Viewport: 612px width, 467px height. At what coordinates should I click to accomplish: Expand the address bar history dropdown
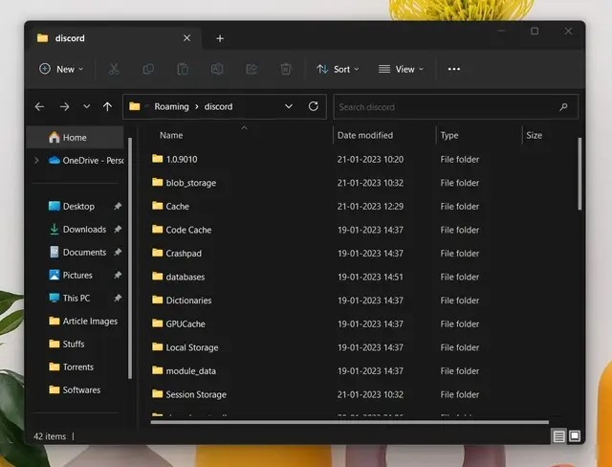(x=289, y=106)
